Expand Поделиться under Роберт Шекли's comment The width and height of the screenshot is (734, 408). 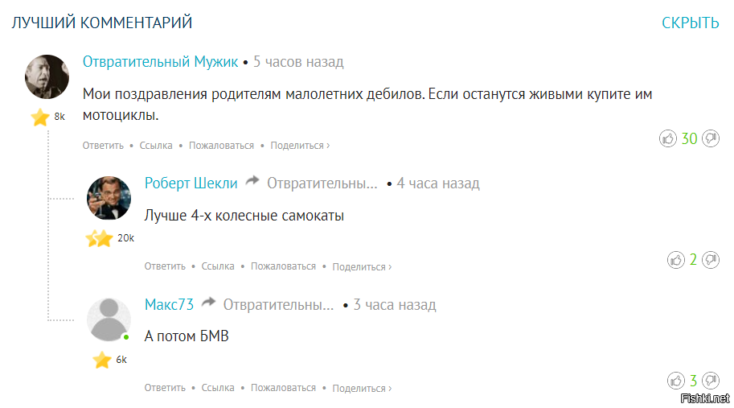pyautogui.click(x=362, y=266)
